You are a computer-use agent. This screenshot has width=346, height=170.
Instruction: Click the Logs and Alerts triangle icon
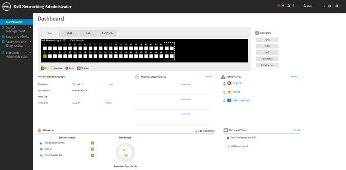coord(3,36)
